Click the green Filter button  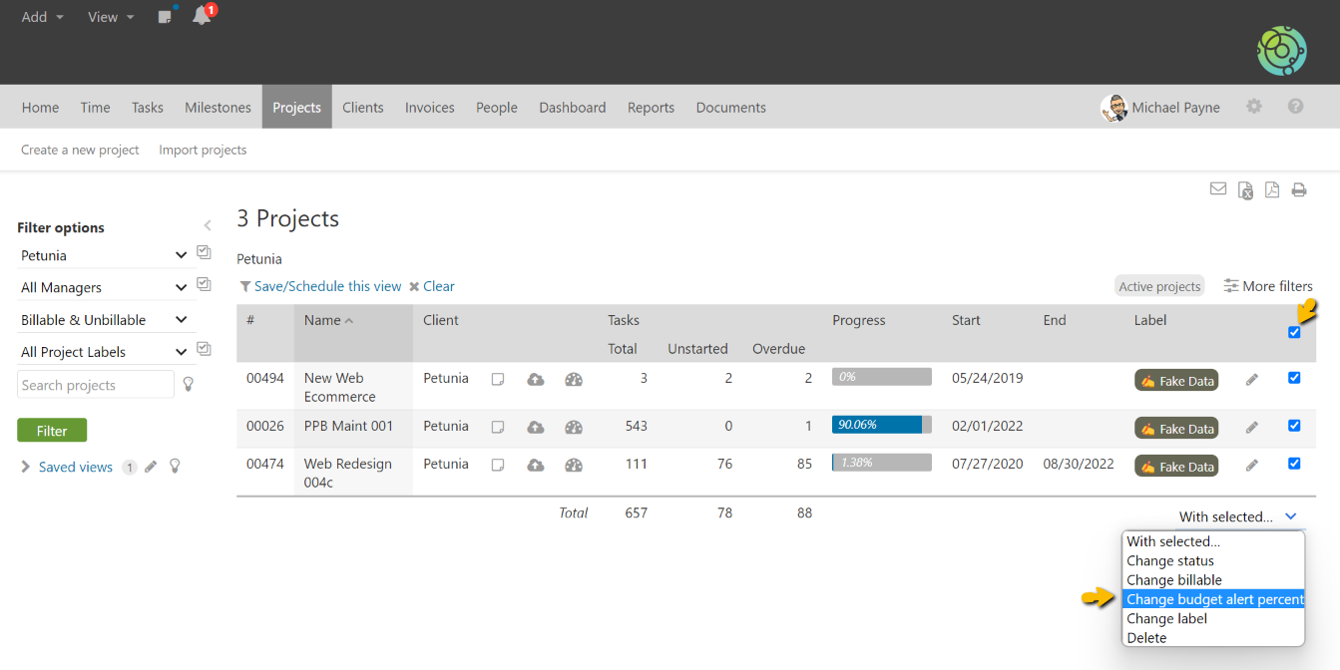click(x=52, y=431)
